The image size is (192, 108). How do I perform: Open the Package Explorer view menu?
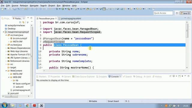32,22
